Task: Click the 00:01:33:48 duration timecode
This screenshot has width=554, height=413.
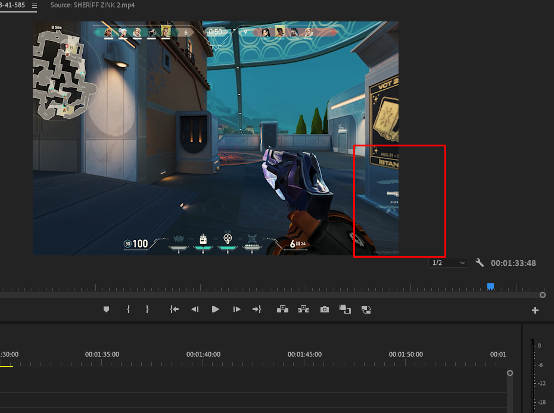Action: [513, 263]
